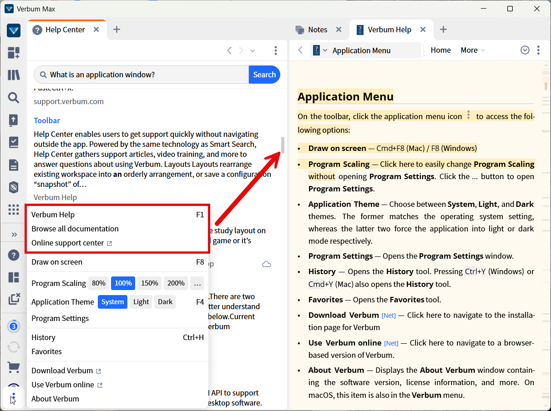This screenshot has width=551, height=411.
Task: Open the checklist document icon in sidebar
Action: point(14,142)
